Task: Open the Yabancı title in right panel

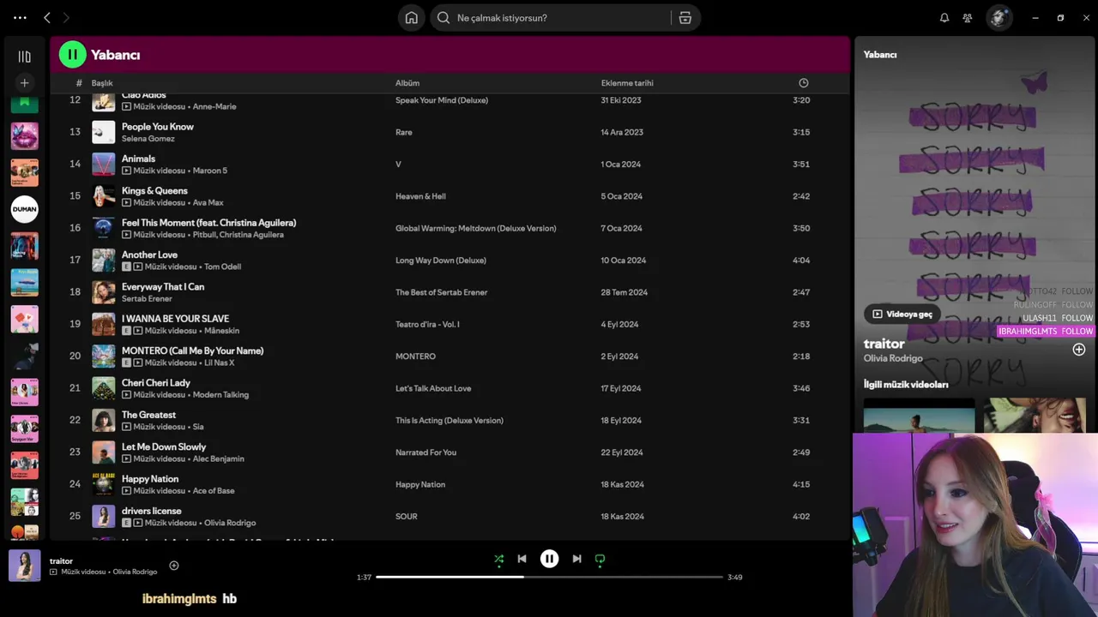Action: point(880,55)
